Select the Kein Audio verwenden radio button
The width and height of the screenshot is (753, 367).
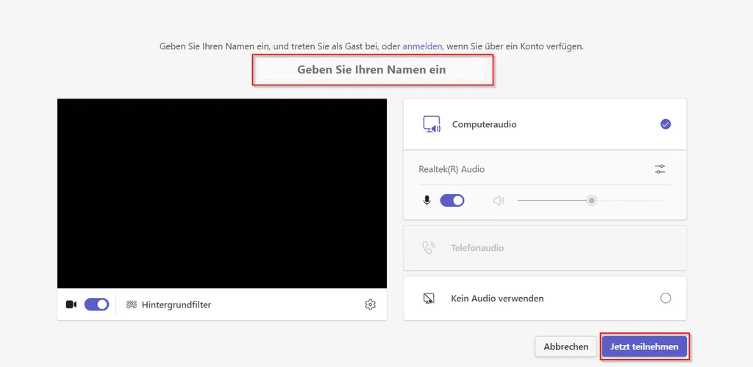(x=665, y=298)
